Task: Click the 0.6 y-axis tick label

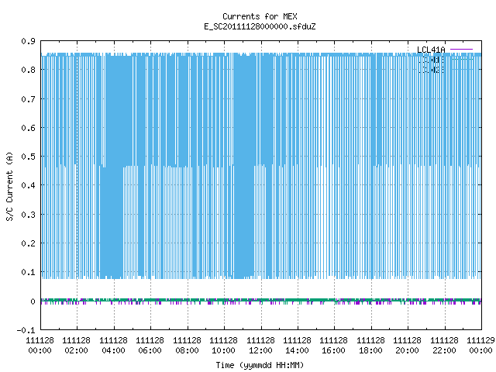Action: 28,128
